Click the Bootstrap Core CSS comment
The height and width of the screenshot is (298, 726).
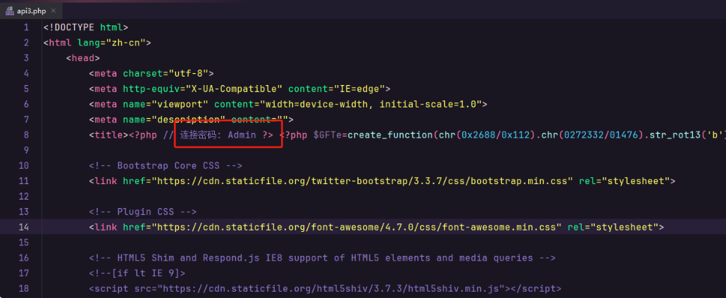[x=165, y=165]
